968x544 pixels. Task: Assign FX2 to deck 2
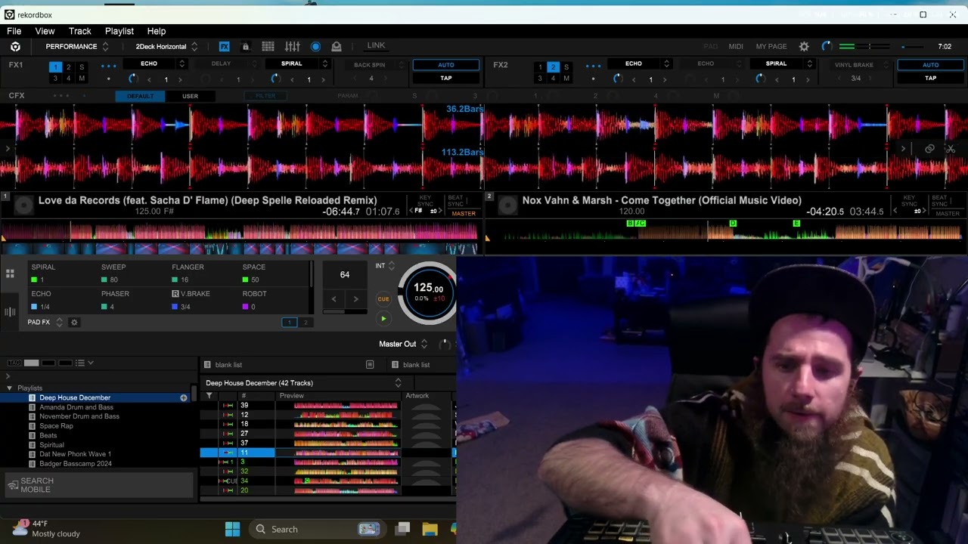[x=553, y=67]
